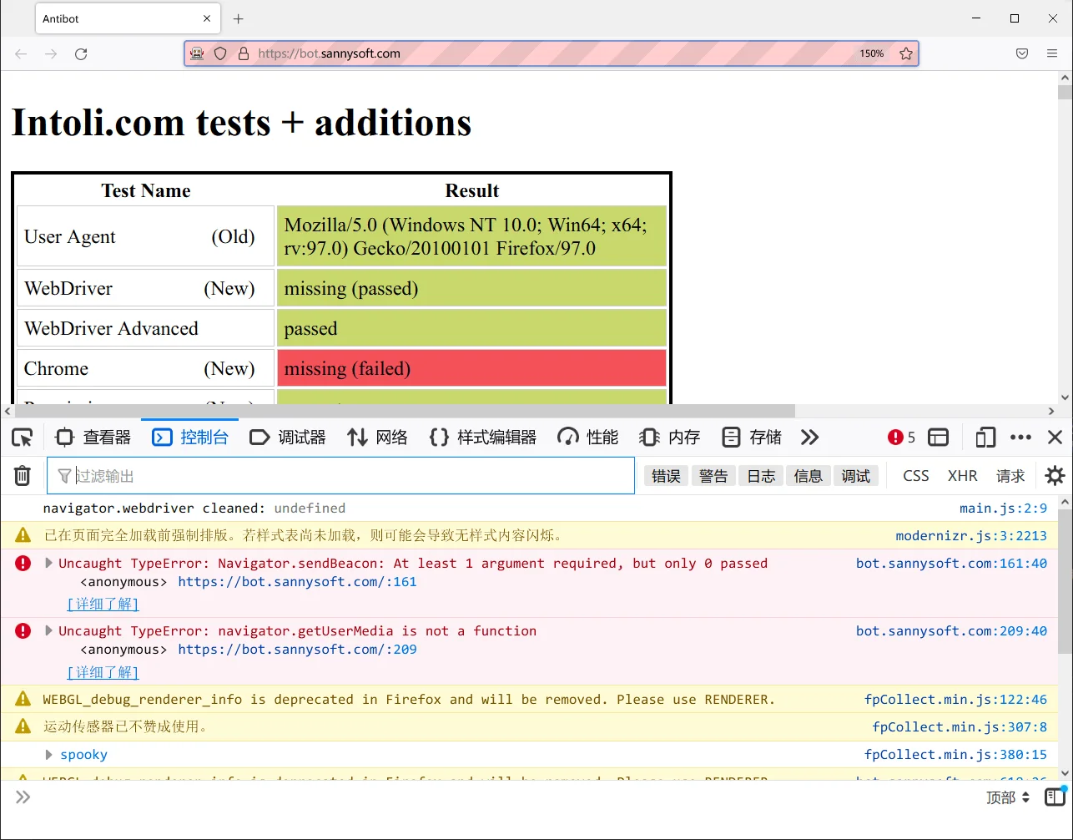This screenshot has width=1073, height=840.
Task: Select the element picker tool in DevTools
Action: tap(23, 437)
